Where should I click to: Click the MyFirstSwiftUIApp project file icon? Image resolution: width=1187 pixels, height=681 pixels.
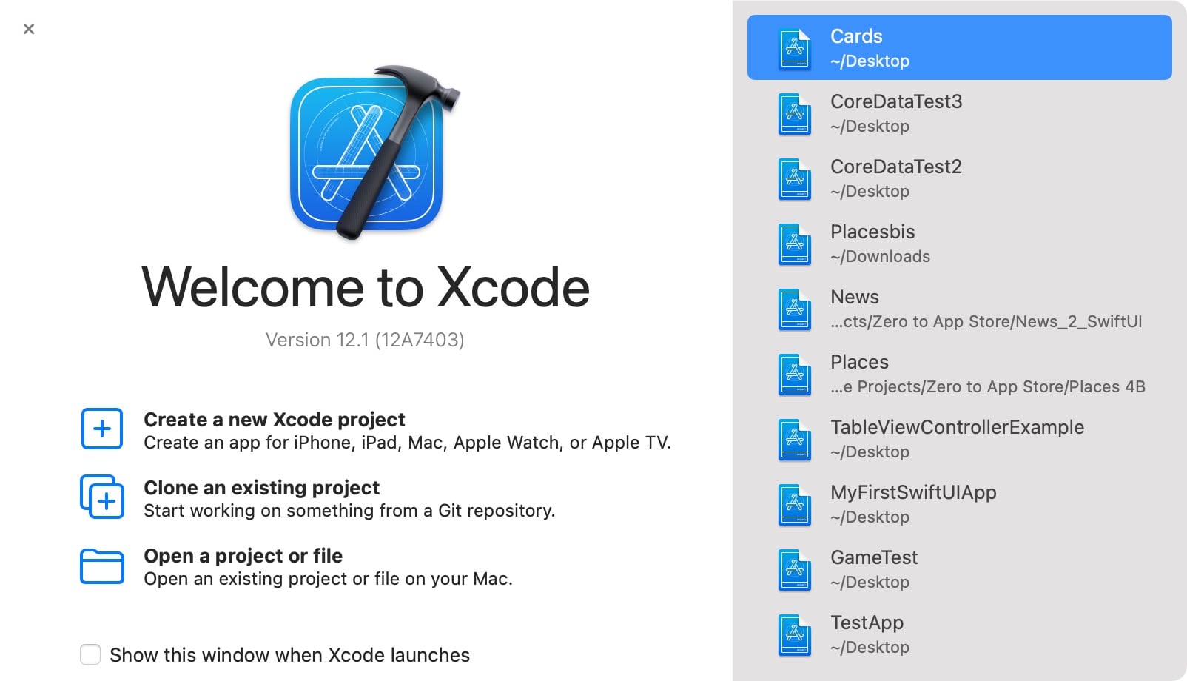coord(795,504)
